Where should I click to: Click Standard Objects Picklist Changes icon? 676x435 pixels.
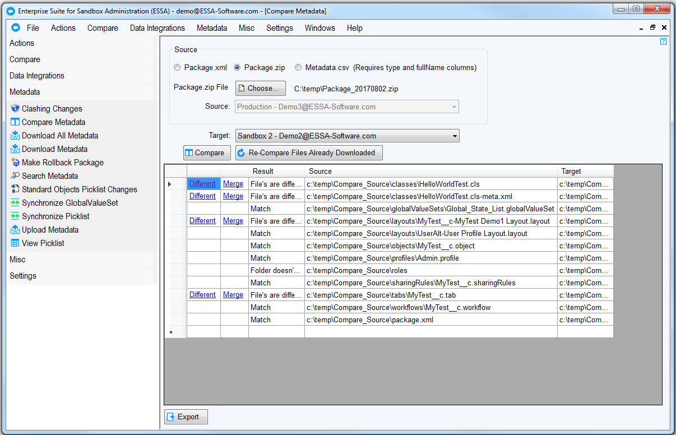(x=15, y=189)
